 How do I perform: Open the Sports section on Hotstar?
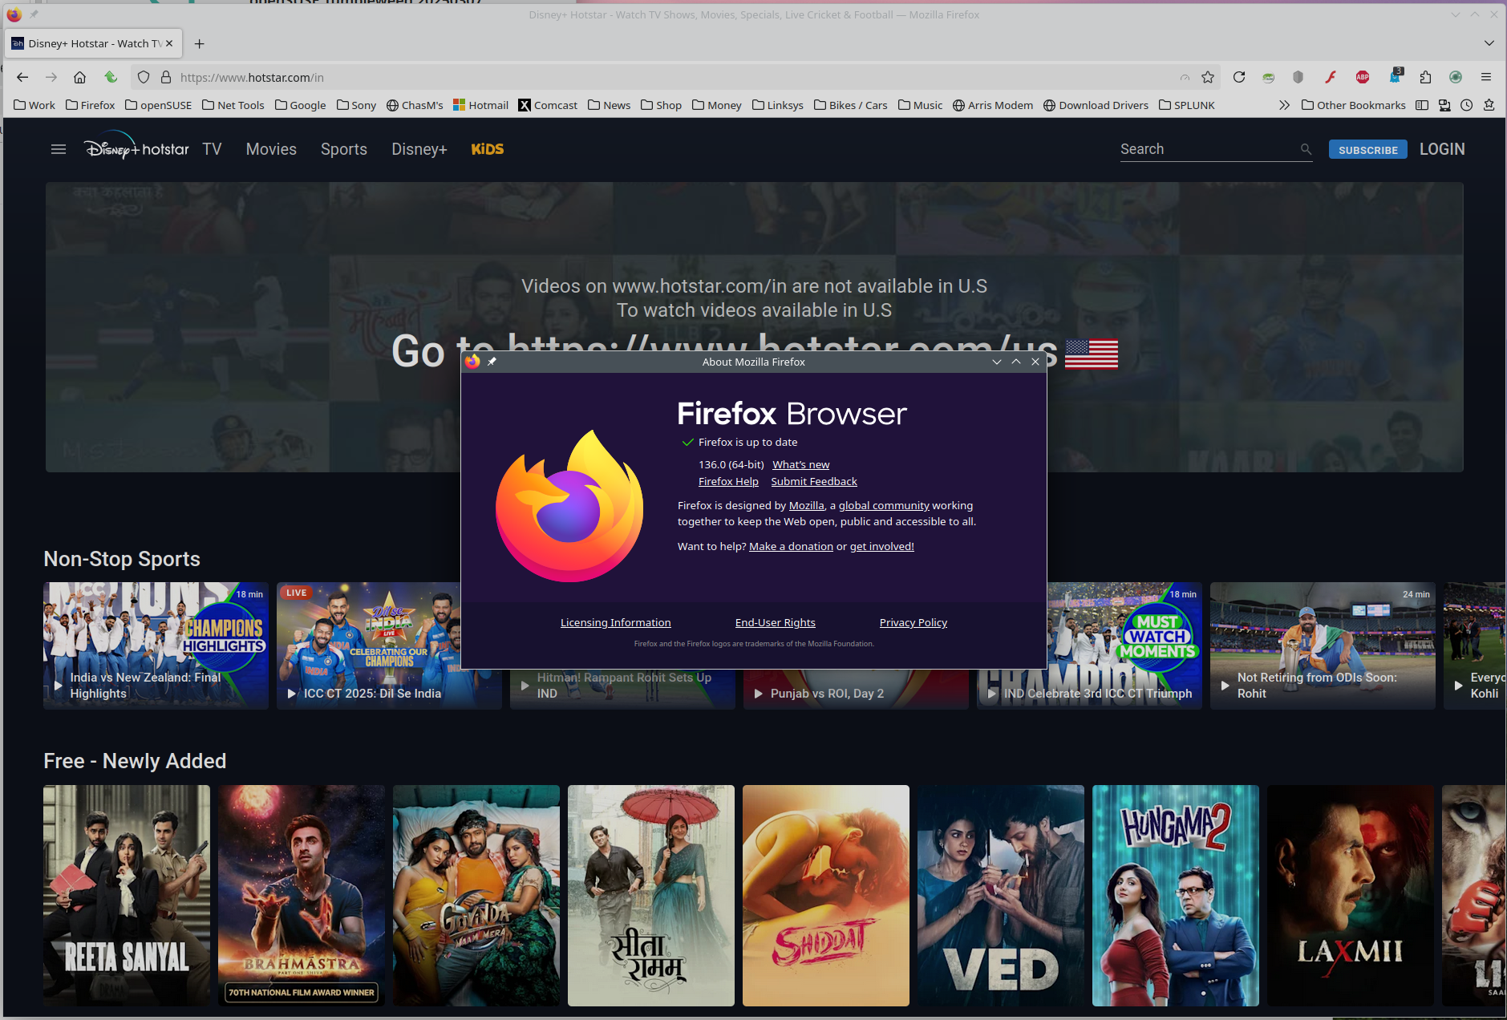pos(344,149)
